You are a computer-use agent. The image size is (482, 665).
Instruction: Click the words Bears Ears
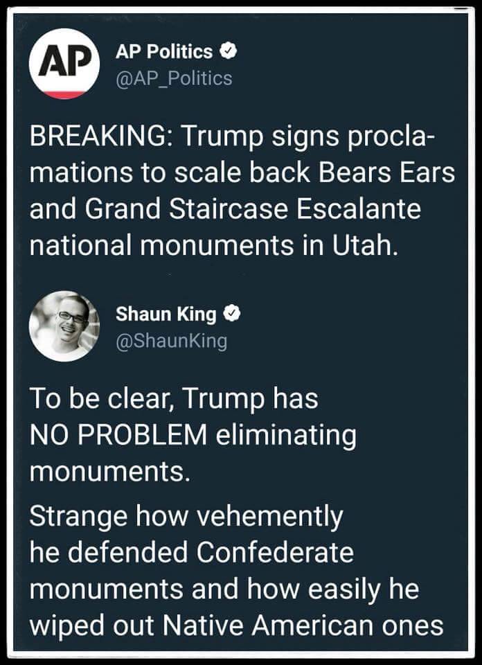[x=387, y=174]
